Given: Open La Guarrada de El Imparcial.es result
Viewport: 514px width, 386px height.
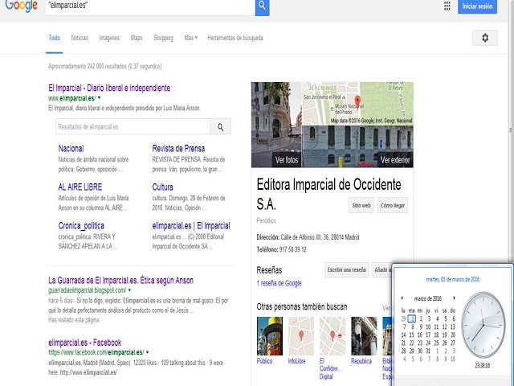Looking at the screenshot, I should click(120, 281).
